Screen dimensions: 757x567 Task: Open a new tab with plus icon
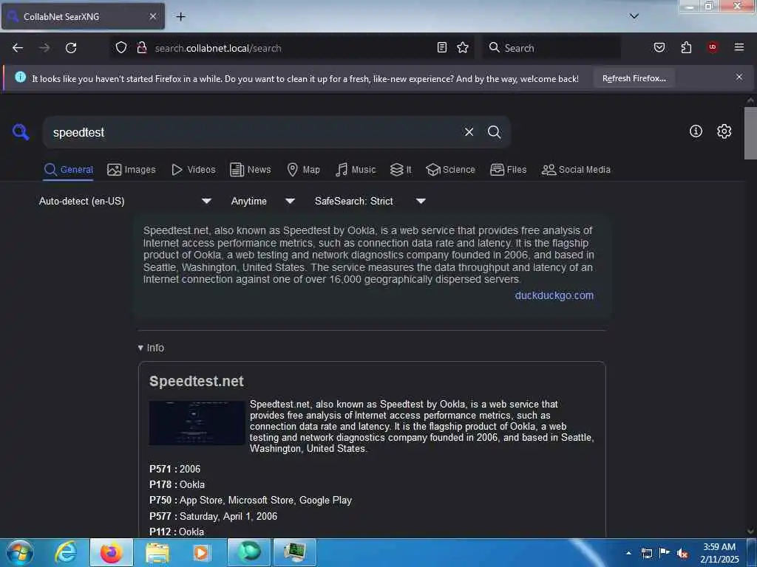pos(180,17)
